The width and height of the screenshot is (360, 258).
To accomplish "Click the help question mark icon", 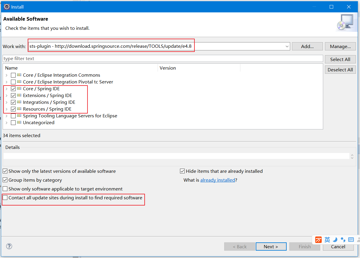I will 9,246.
